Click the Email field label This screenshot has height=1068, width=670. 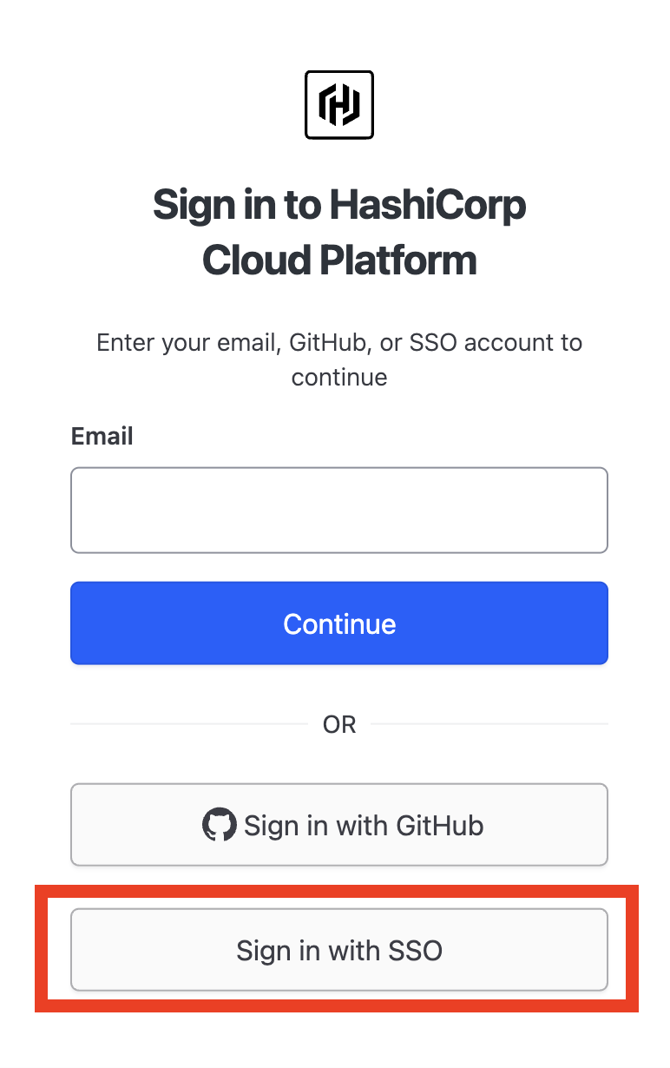coord(102,436)
